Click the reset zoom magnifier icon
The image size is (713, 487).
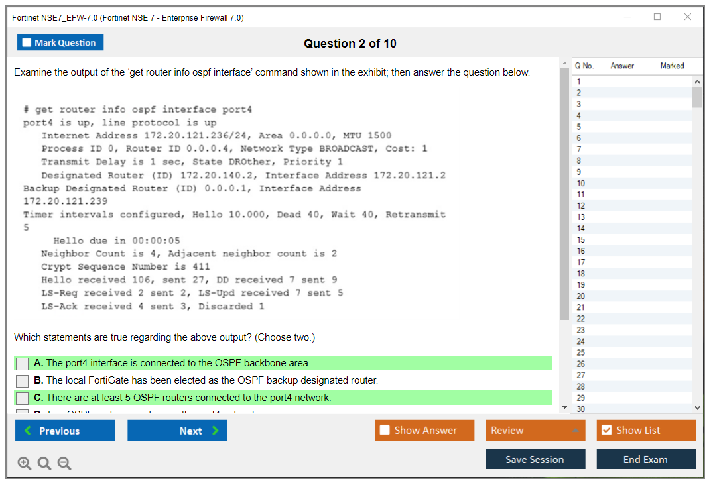pos(44,464)
